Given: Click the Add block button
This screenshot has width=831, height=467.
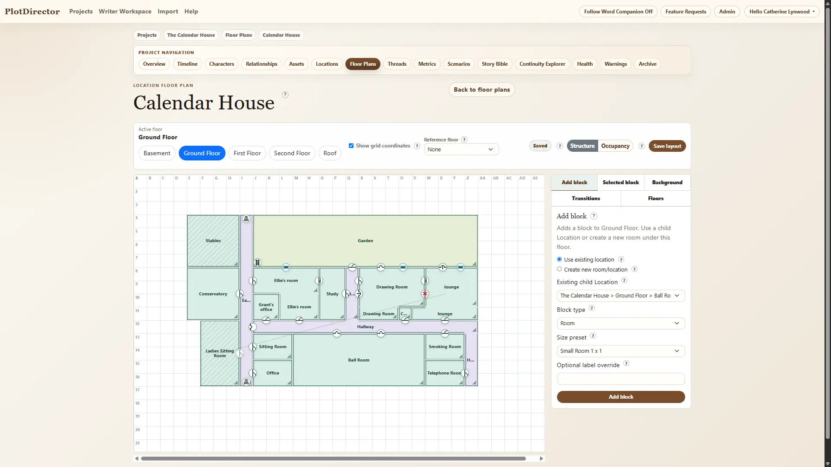Looking at the screenshot, I should [621, 397].
